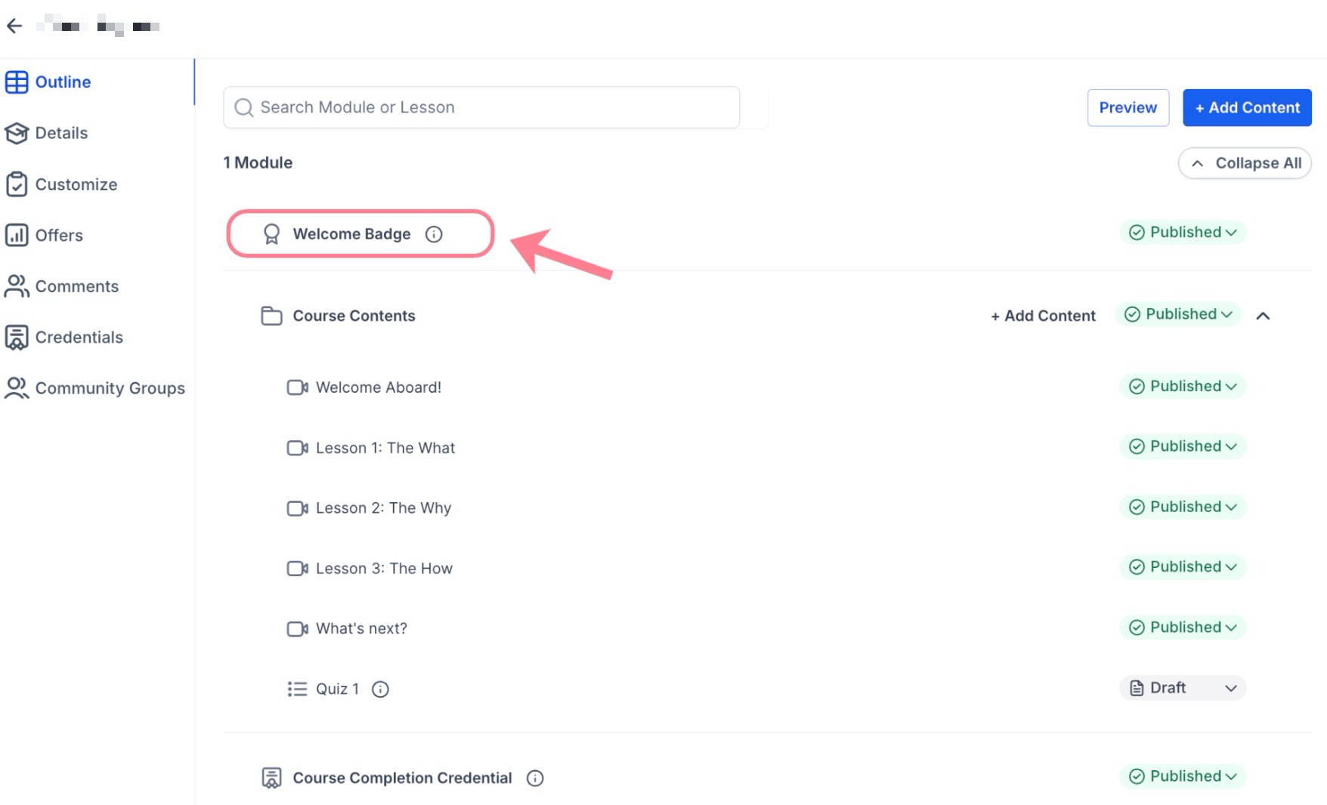Click the video icon beside Welcome Aboard!
Viewport: 1327px width, 805px height.
(x=297, y=387)
